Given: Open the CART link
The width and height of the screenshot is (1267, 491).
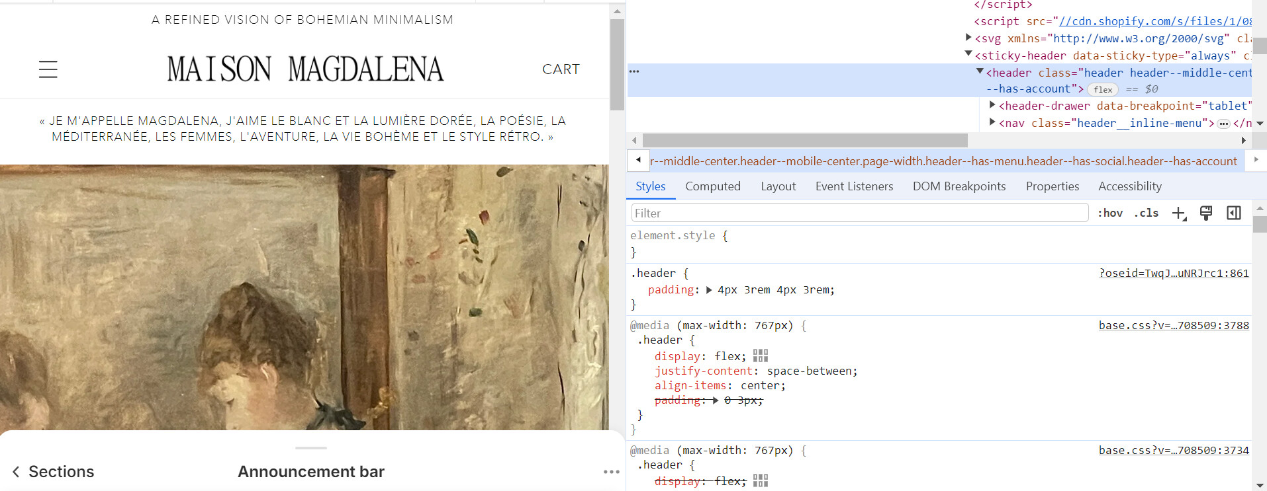Looking at the screenshot, I should pos(561,69).
